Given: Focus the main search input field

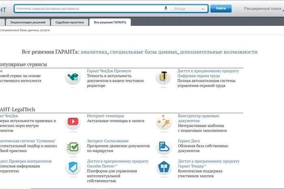Looking at the screenshot, I should 87,8.
